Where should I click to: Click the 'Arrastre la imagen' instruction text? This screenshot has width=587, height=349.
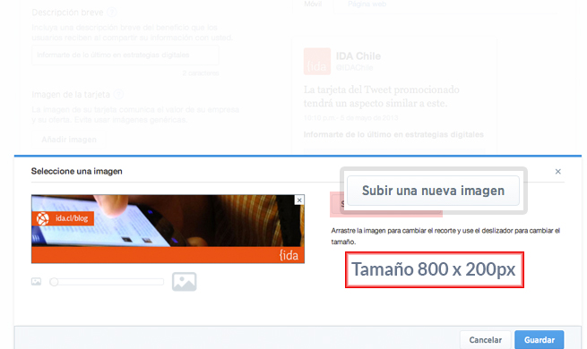click(445, 236)
